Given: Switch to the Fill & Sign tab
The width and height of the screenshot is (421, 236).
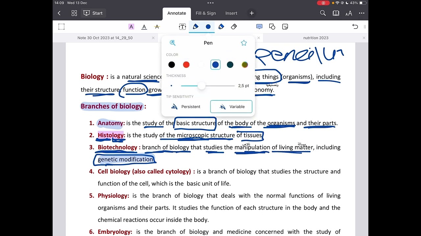Looking at the screenshot, I should click(x=206, y=13).
